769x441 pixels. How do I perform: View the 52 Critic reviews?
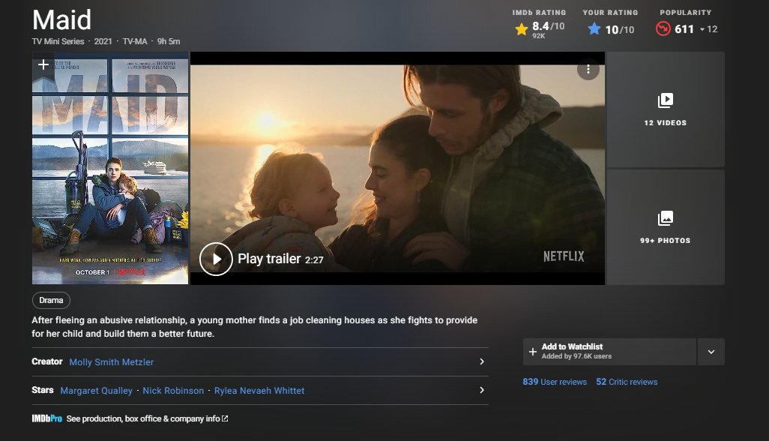[x=627, y=382]
